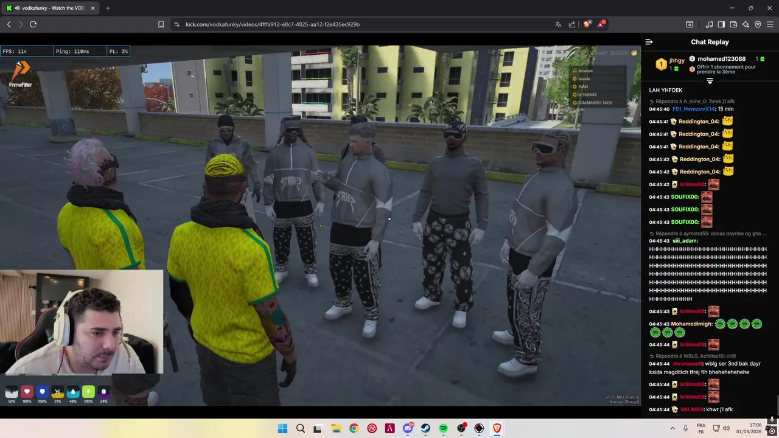Open siii_adam username in chat
The height and width of the screenshot is (438, 779).
pos(685,240)
